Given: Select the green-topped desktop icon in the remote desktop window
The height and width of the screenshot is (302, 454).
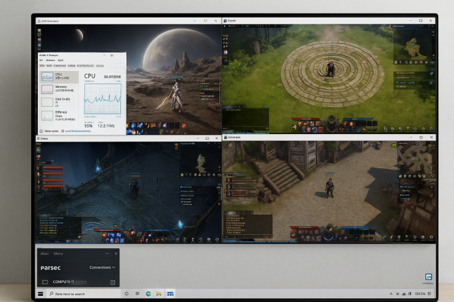Looking at the screenshot, I should (x=39, y=31).
